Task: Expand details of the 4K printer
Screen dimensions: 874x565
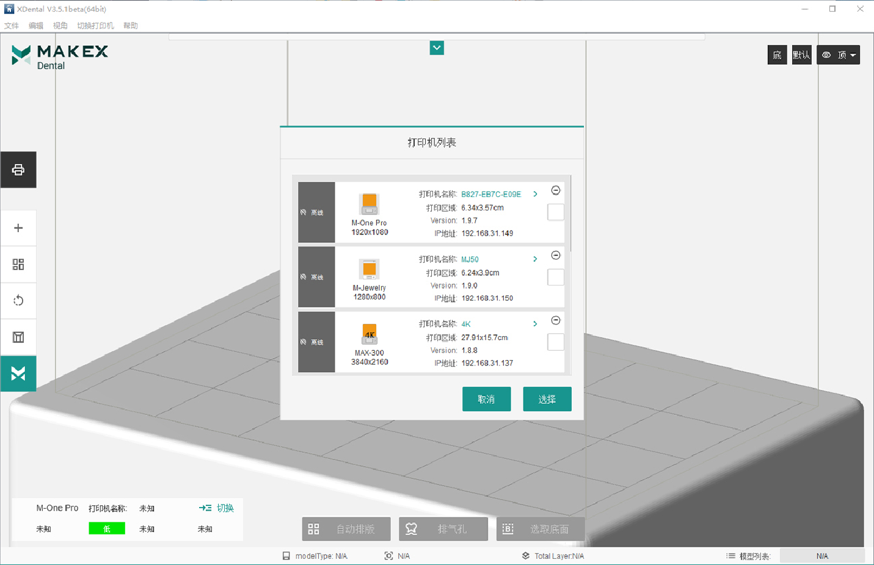Action: pos(535,324)
